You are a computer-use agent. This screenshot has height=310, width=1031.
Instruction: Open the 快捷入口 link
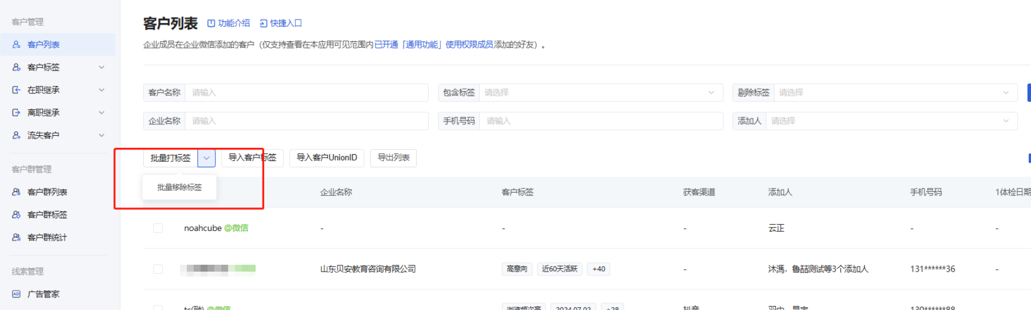[281, 23]
